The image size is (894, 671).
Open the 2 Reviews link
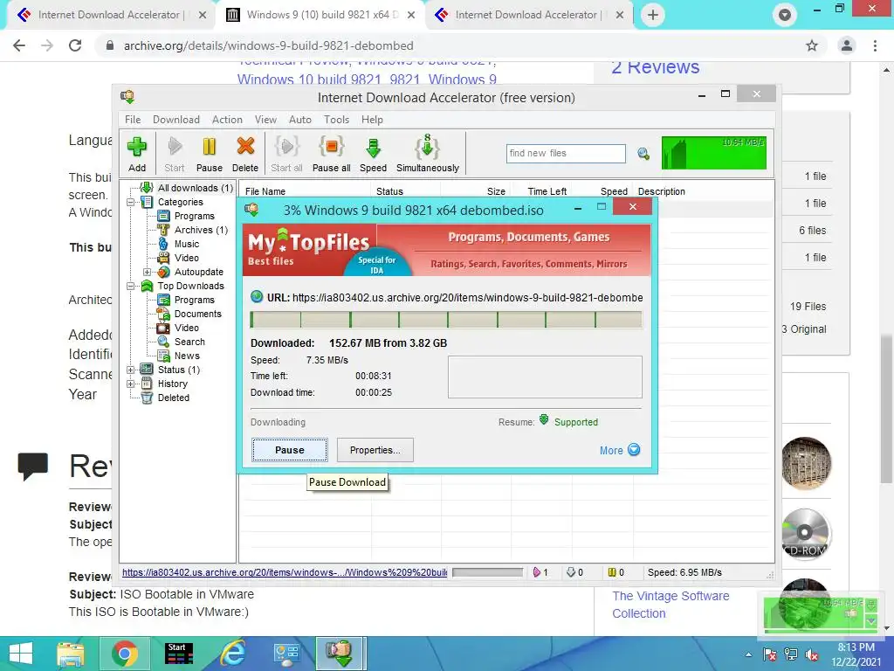pos(655,66)
